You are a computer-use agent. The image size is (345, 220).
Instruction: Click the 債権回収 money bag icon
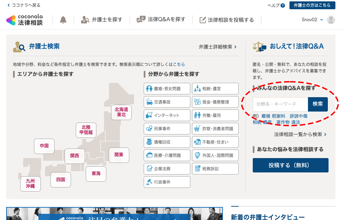tap(149, 142)
